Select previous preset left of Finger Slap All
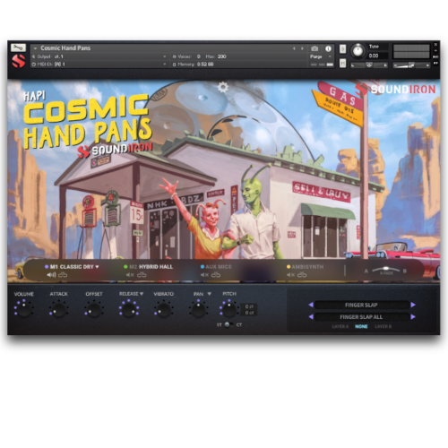The height and width of the screenshot is (448, 448). click(x=311, y=316)
